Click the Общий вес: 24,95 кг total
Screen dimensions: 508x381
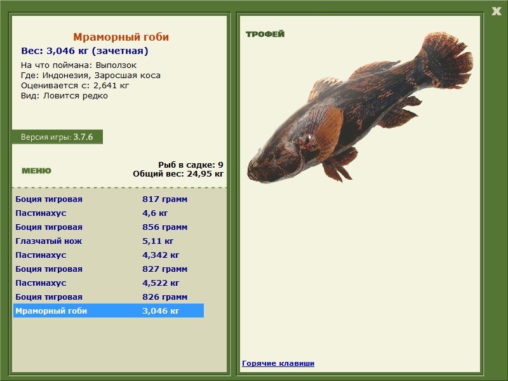tap(178, 173)
